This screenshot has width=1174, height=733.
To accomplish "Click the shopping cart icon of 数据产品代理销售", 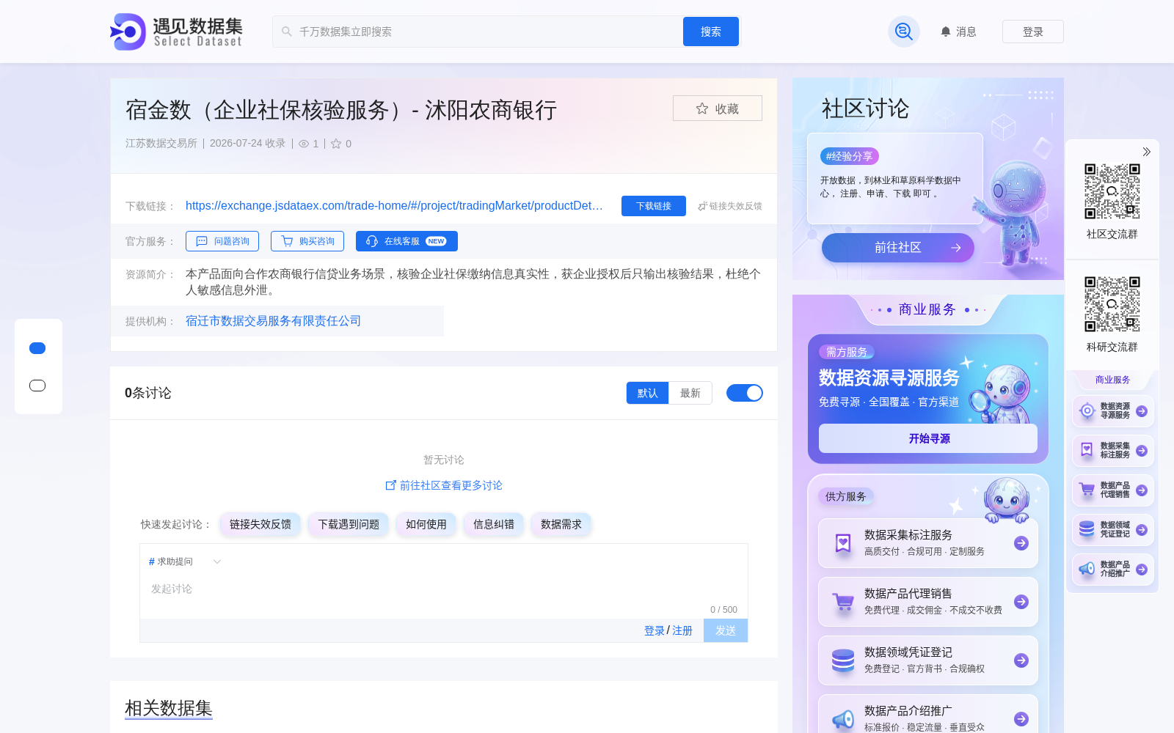I will coord(843,602).
